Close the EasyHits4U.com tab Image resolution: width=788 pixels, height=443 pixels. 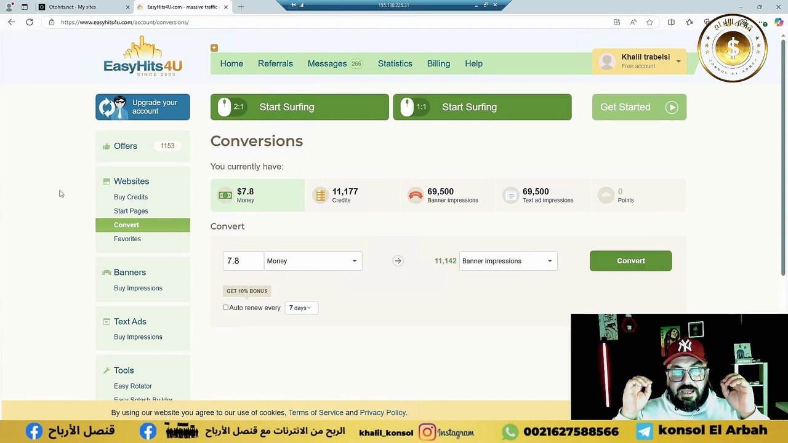click(226, 7)
